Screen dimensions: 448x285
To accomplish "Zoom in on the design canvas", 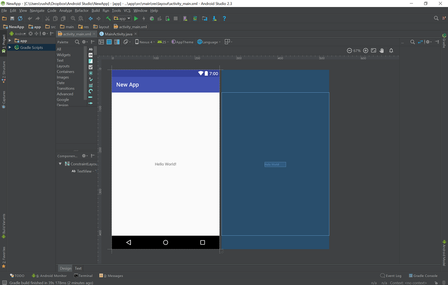I will click(x=366, y=51).
